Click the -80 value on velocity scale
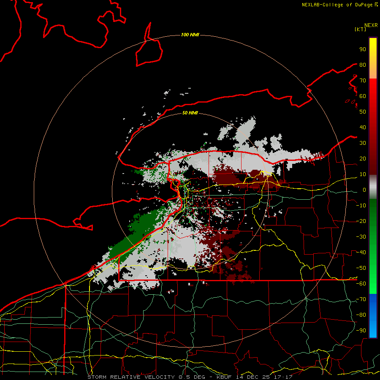Image resolution: width=380 pixels, height=380 pixels. pyautogui.click(x=361, y=315)
